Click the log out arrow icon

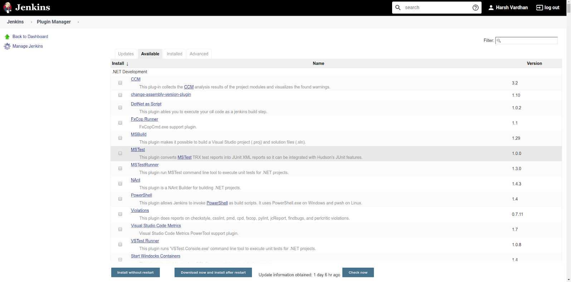click(540, 8)
